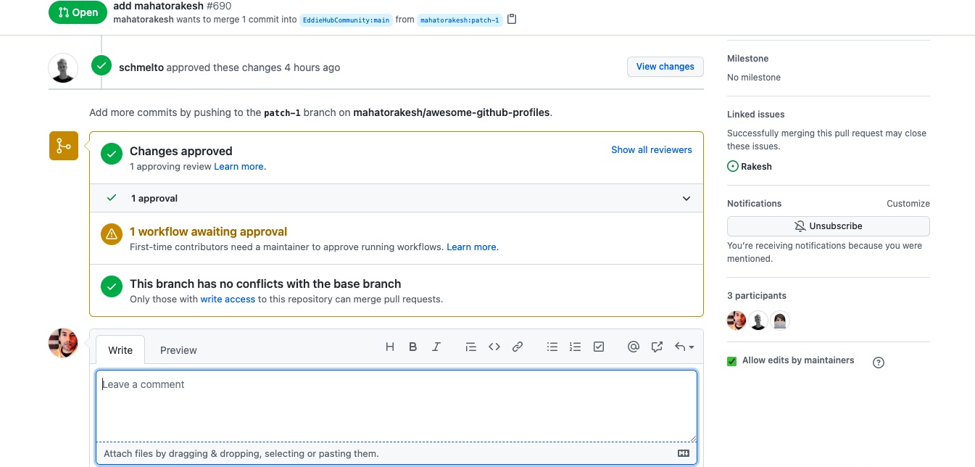Image resolution: width=975 pixels, height=467 pixels.
Task: Click the green check beside no conflicts message
Action: pos(112,286)
